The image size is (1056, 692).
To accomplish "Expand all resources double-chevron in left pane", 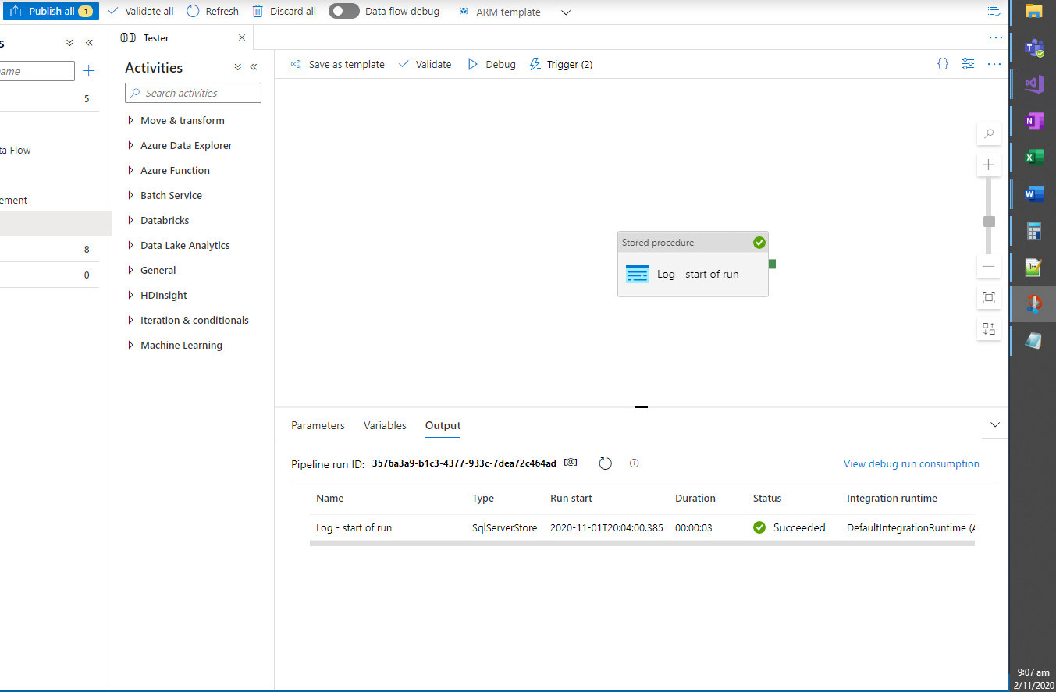I will tap(69, 43).
